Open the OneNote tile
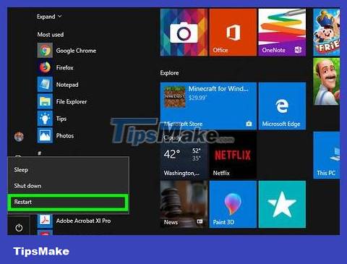Screen dimensions: 347x264 (x=282, y=33)
